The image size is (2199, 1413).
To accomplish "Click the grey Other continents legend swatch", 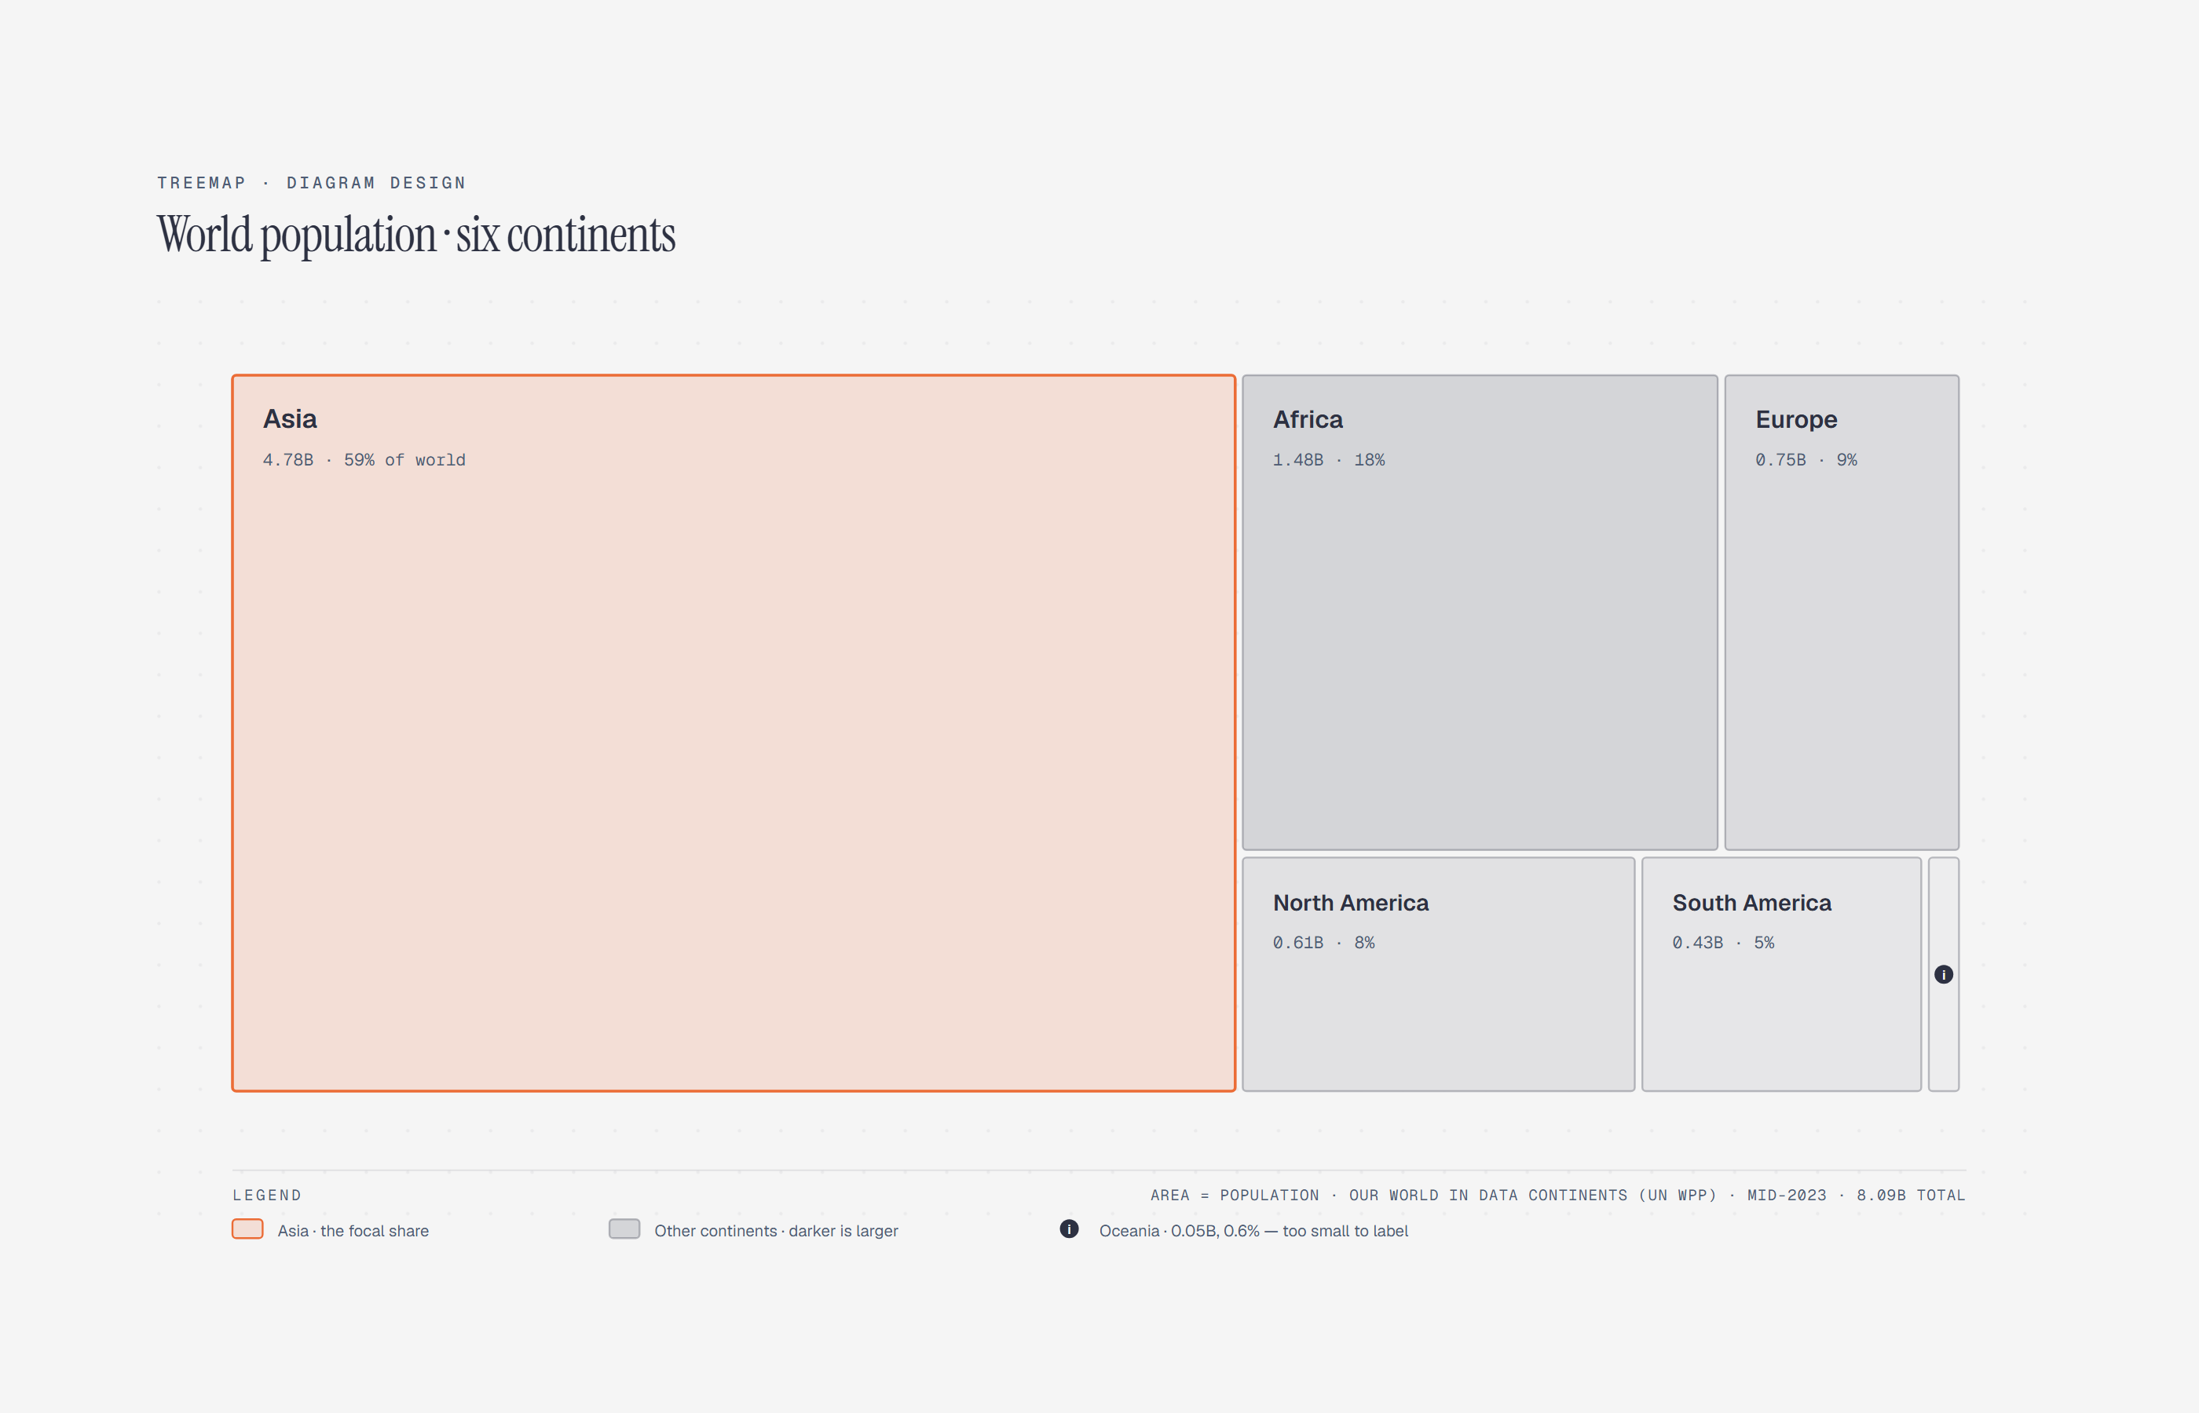I will click(624, 1229).
